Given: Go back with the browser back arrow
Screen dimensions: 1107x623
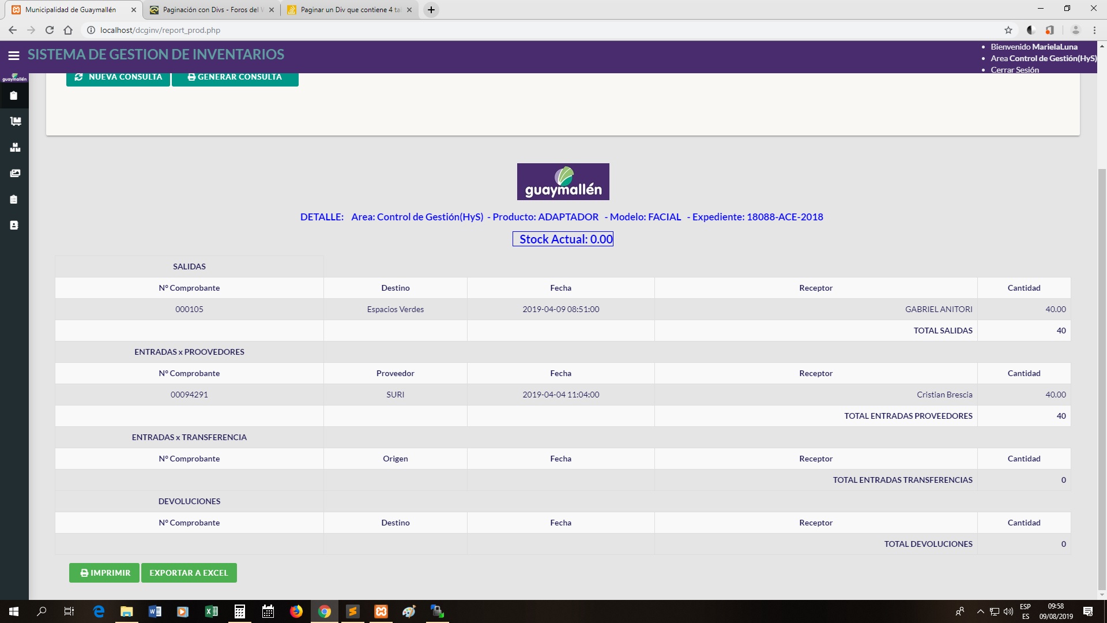Looking at the screenshot, I should tap(13, 30).
